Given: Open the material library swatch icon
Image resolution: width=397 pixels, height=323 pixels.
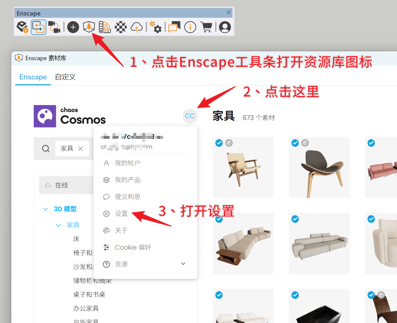Looking at the screenshot, I should [105, 27].
